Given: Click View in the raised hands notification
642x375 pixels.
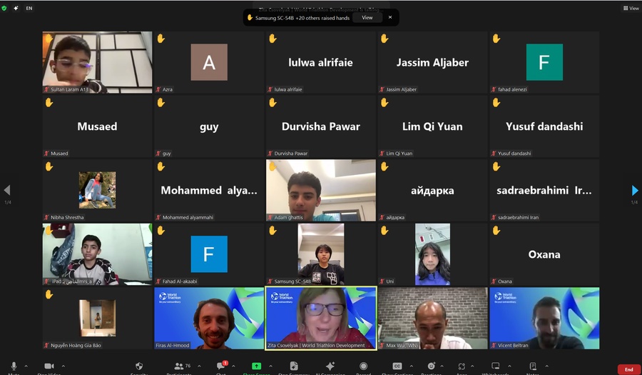Looking at the screenshot, I should click(367, 18).
